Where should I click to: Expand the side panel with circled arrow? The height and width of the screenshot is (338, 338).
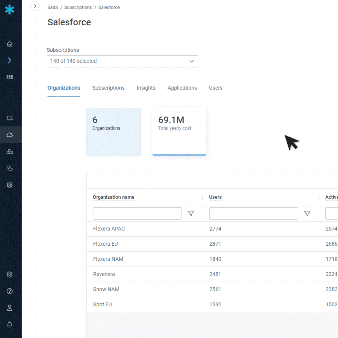pos(35,6)
